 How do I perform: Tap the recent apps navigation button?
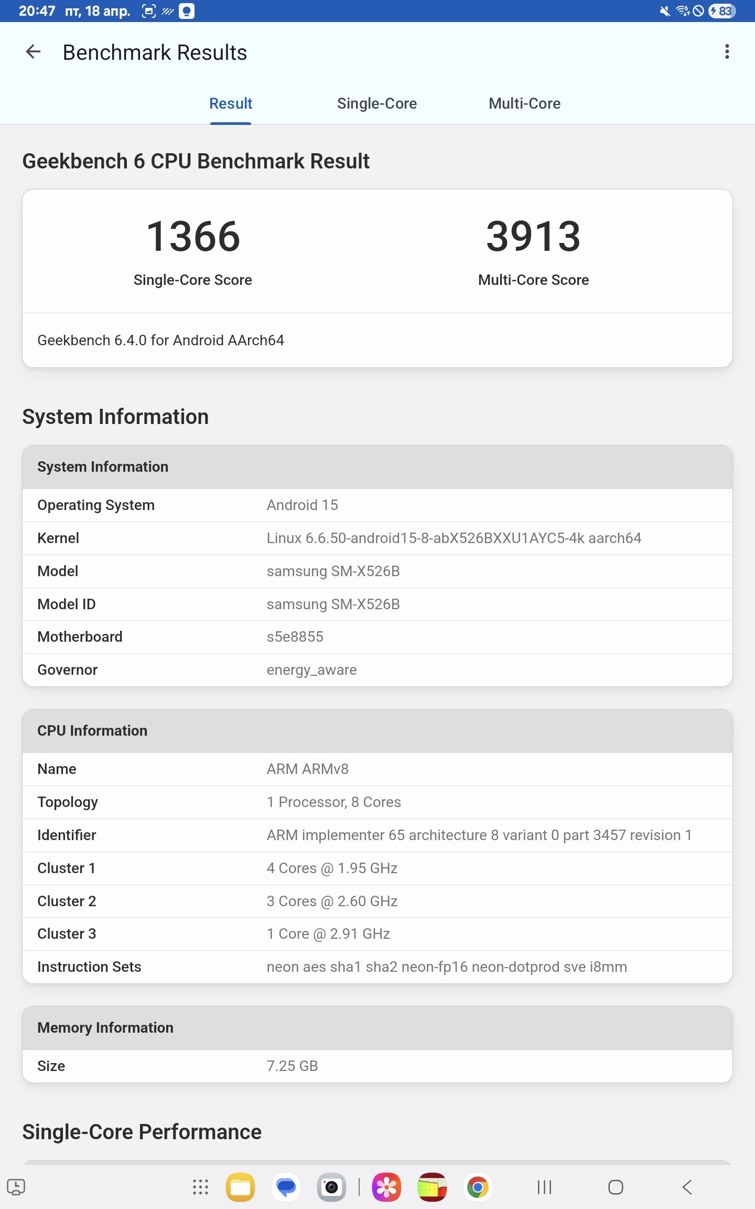click(x=544, y=1187)
